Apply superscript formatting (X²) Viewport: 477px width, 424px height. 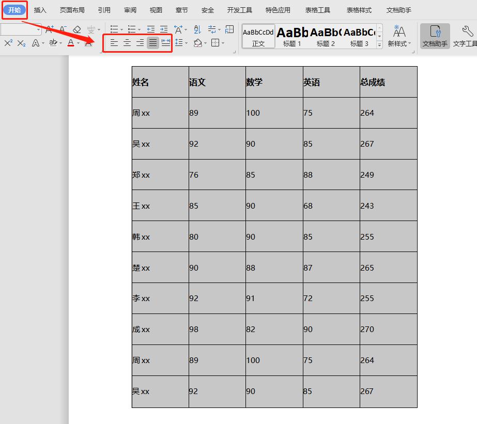(8, 43)
